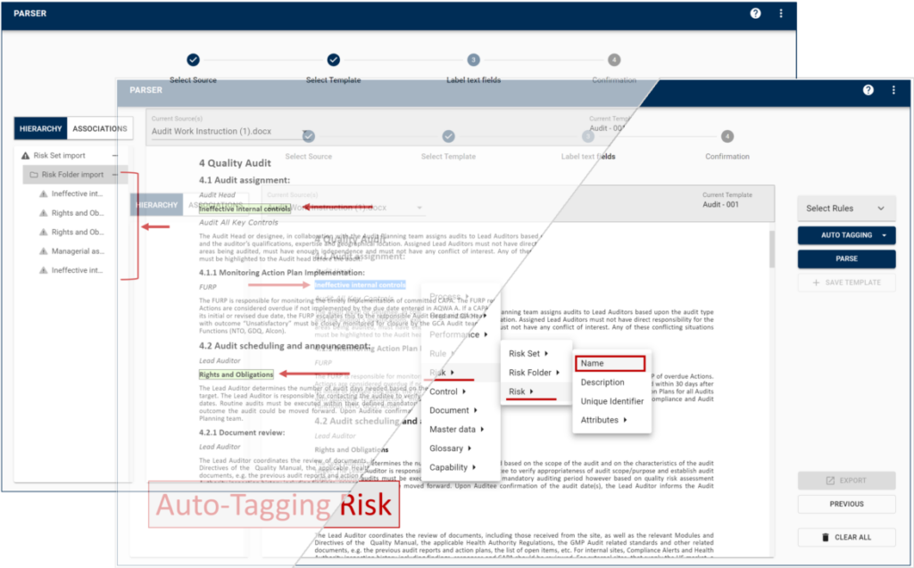Screen dimensions: 914x568
Task: Click the help icon in the front Parser window
Action: pos(868,90)
